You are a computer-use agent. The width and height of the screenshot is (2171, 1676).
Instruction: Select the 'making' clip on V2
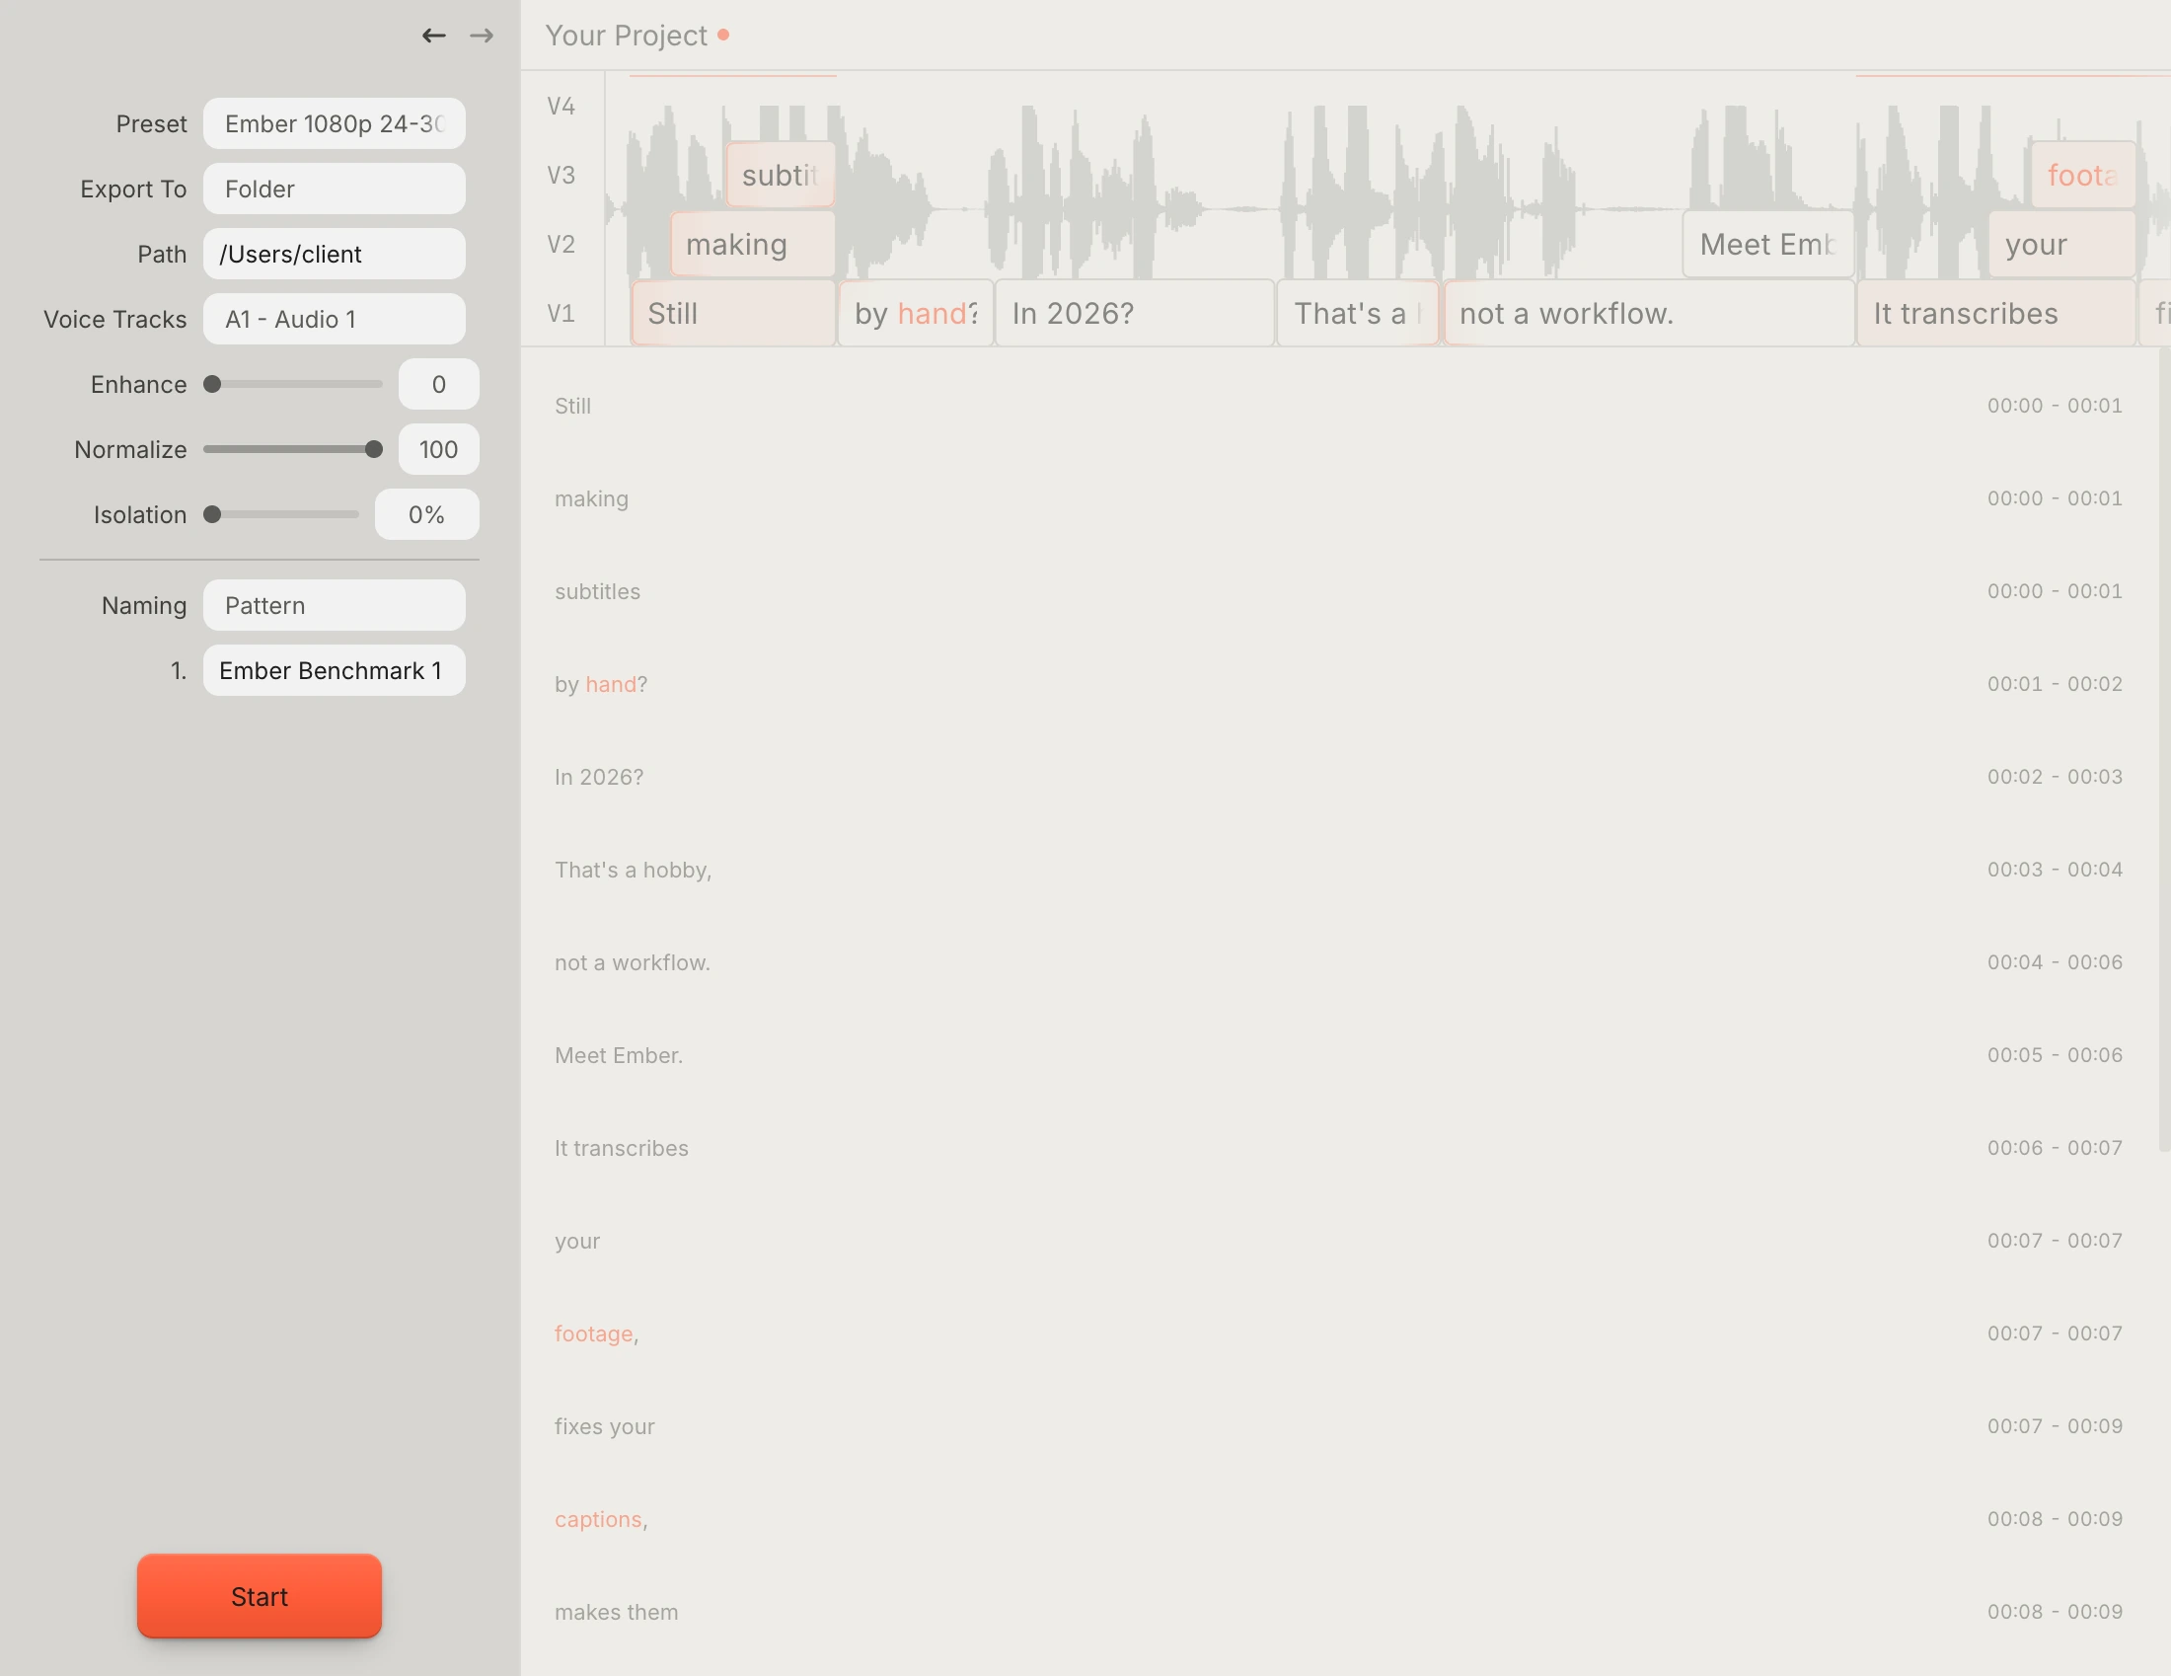[753, 245]
